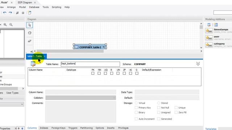Click second Modeling Additions table icon
The height and width of the screenshot is (130, 232).
(216, 25)
